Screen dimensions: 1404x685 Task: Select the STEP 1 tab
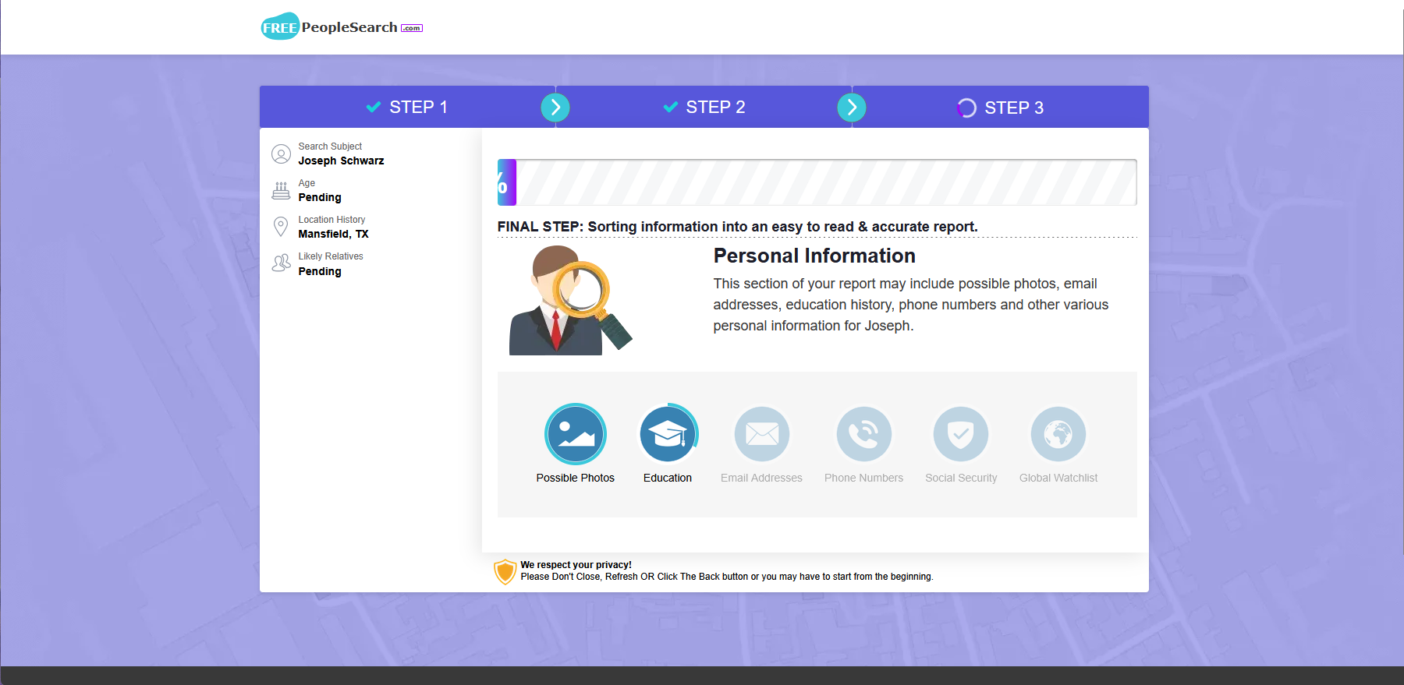[407, 107]
